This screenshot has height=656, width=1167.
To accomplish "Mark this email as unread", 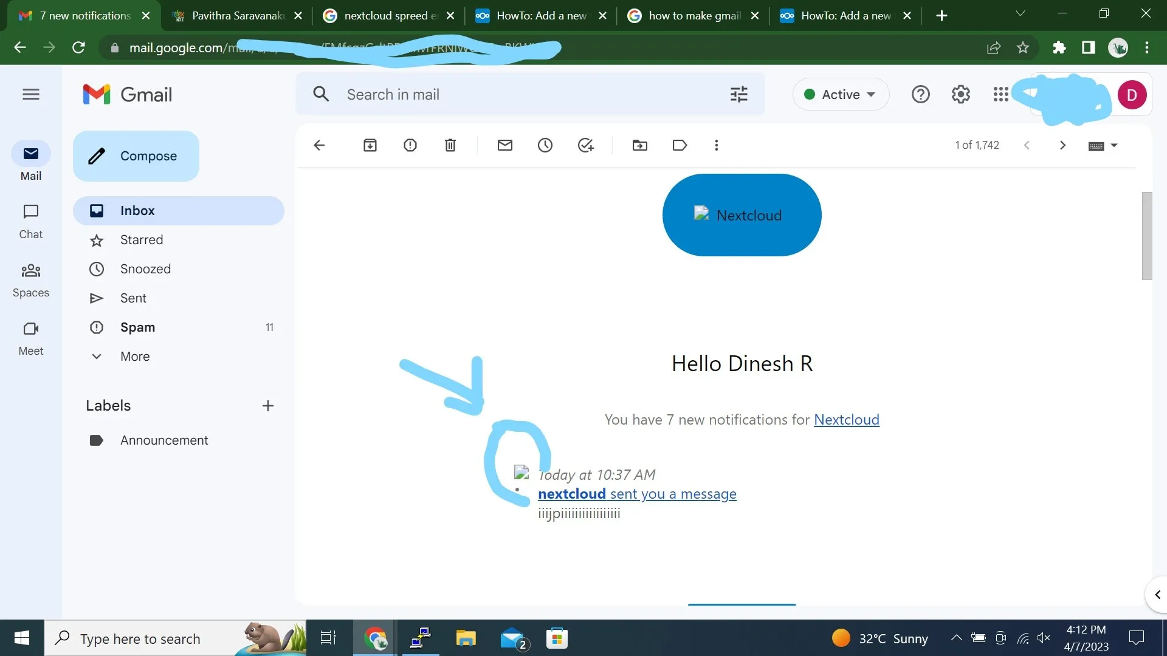I will tap(505, 145).
